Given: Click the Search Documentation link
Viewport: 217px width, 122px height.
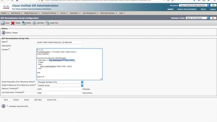Looking at the screenshot, I should click(187, 9).
